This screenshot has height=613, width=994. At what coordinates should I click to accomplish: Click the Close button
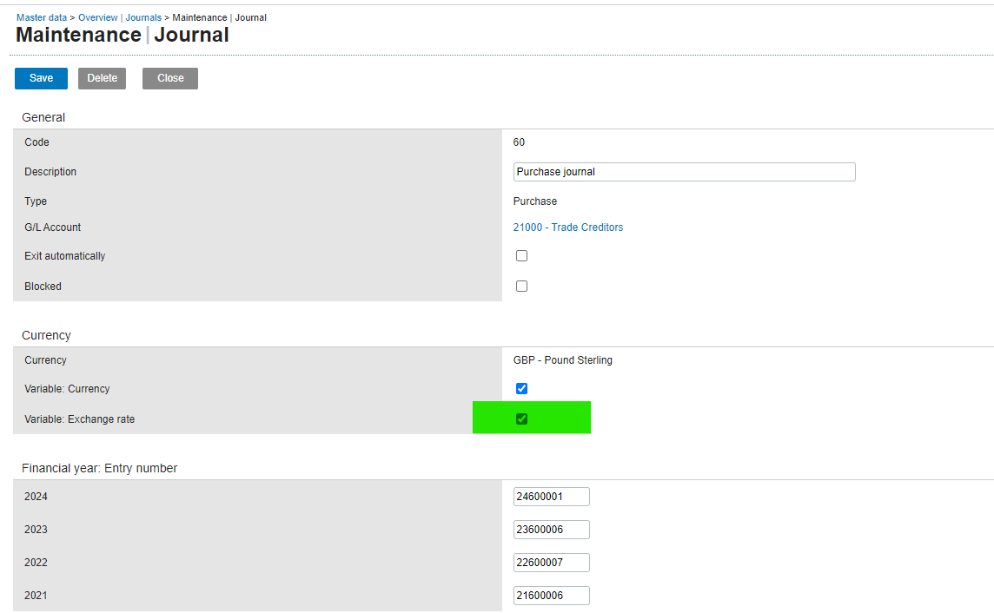(x=170, y=78)
